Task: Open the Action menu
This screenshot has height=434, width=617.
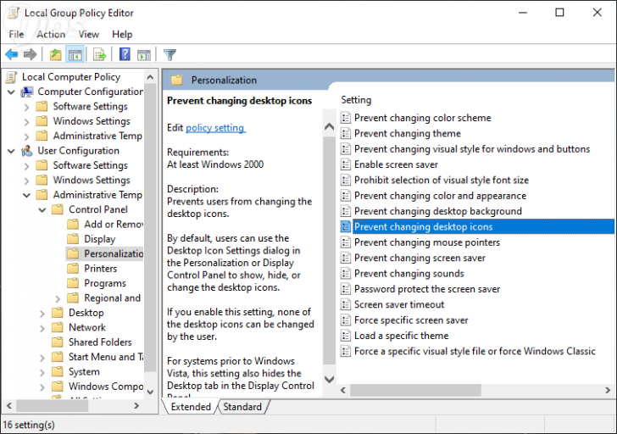Action: 51,35
